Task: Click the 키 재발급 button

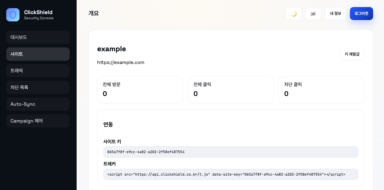Action: pos(352,54)
